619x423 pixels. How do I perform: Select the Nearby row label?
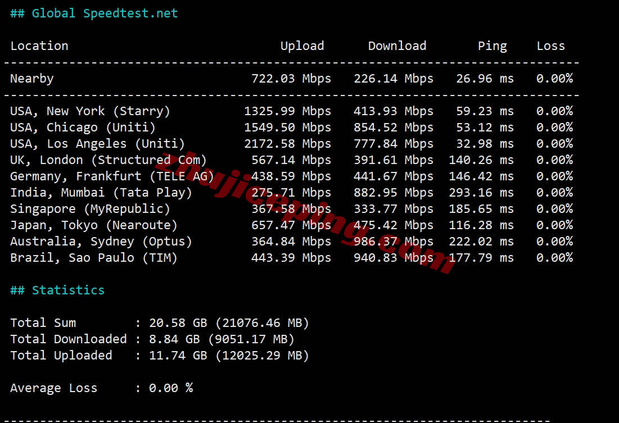tap(32, 79)
